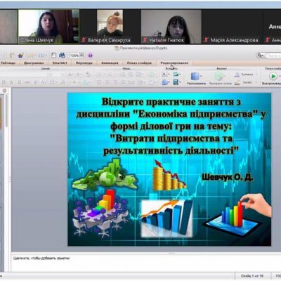Toggle superscript formatting
This screenshot has height=281, width=281.
pyautogui.click(x=35, y=82)
